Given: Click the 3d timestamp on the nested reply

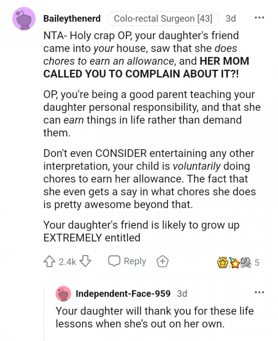Looking at the screenshot, I should [x=182, y=294].
